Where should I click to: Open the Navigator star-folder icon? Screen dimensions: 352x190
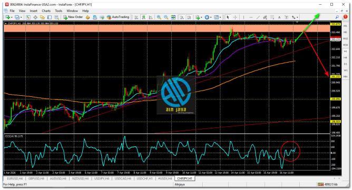pyautogui.click(x=43, y=17)
